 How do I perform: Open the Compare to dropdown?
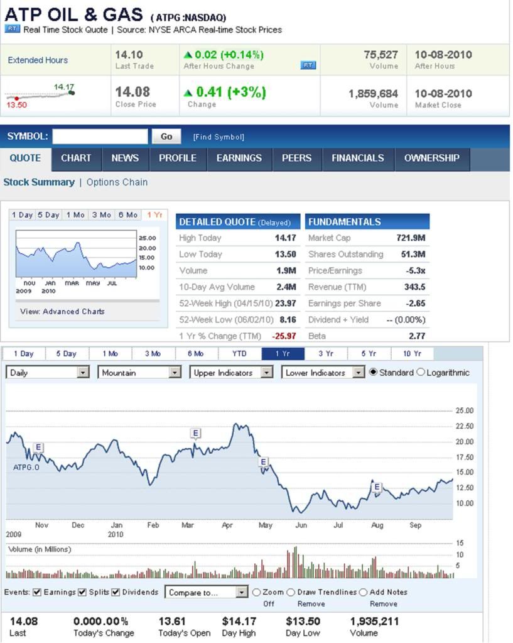(207, 592)
